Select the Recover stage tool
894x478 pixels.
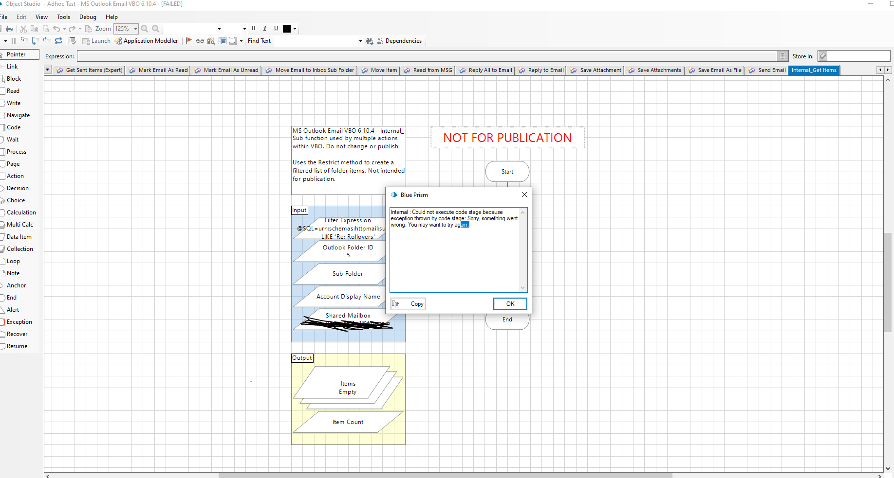[x=17, y=334]
